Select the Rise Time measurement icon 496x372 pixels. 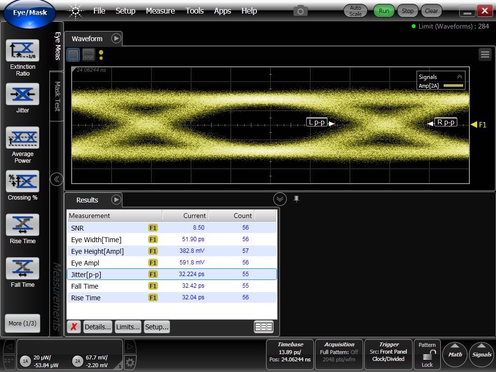pos(22,225)
